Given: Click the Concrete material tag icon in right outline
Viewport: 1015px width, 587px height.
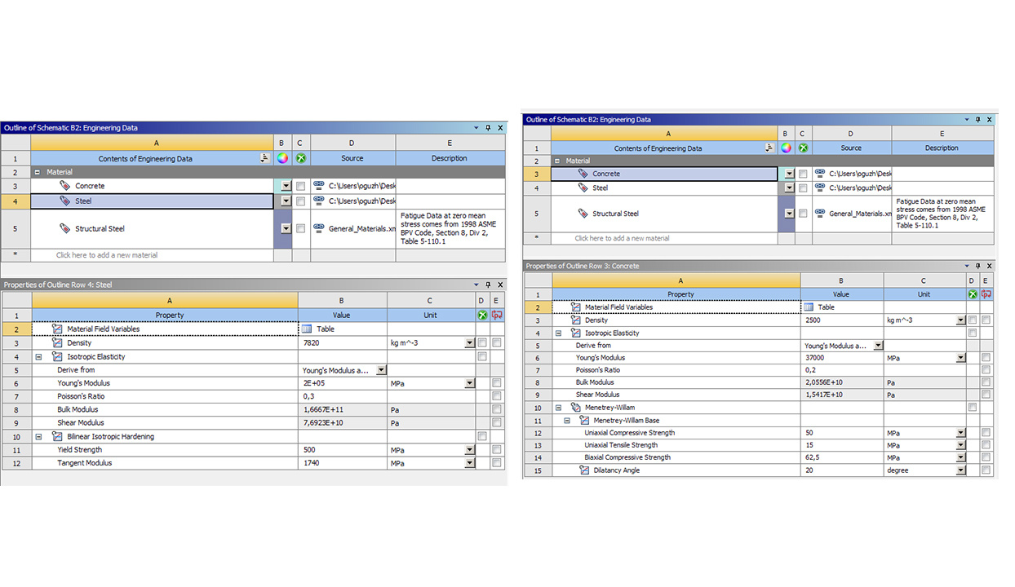Looking at the screenshot, I should click(583, 174).
